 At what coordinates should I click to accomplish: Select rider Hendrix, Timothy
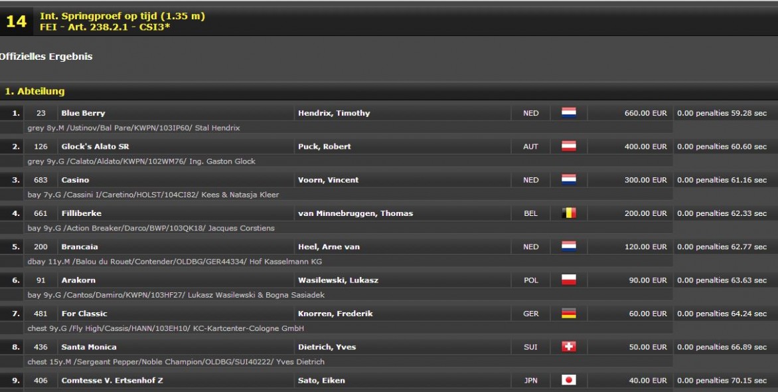tap(334, 113)
